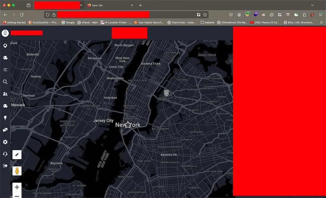Screen dimensions: 326x198
Task: Open the users group icon in sidebar
Action: pyautogui.click(x=5, y=94)
